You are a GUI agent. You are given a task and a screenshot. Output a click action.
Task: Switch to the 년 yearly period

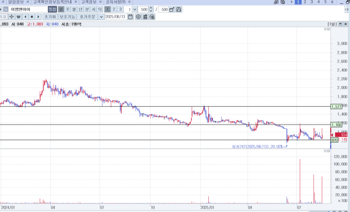pos(81,9)
